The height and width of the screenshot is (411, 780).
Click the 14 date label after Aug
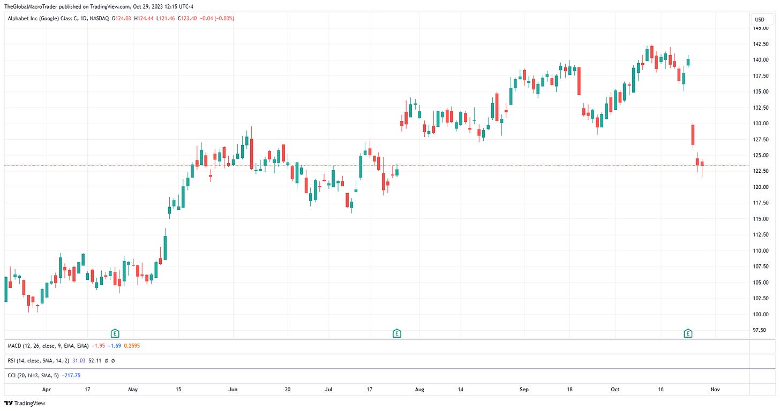pyautogui.click(x=461, y=390)
